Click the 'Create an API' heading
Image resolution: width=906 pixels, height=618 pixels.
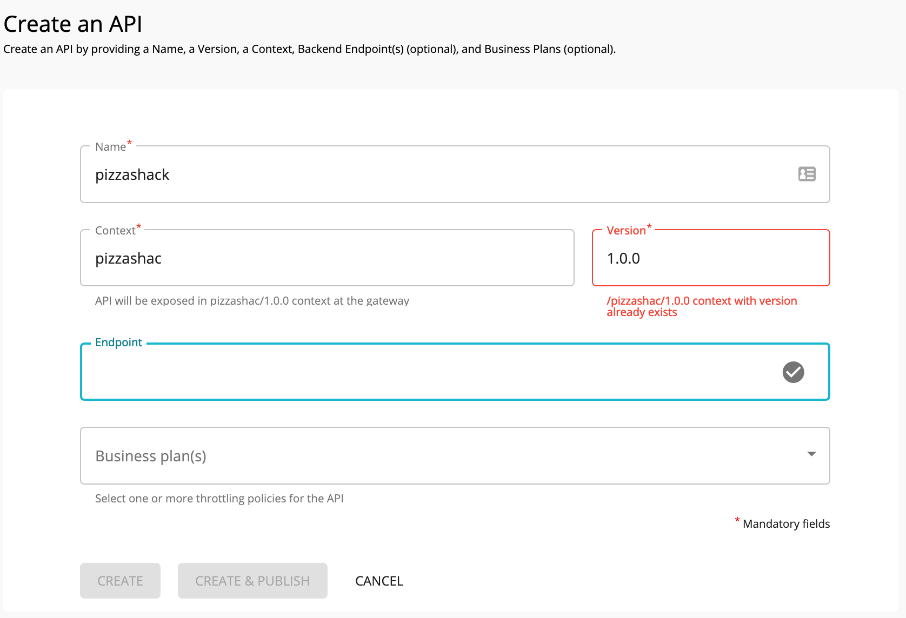coord(72,24)
